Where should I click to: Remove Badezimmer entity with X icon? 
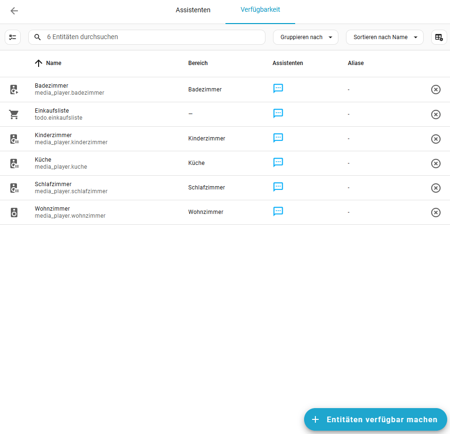point(436,90)
